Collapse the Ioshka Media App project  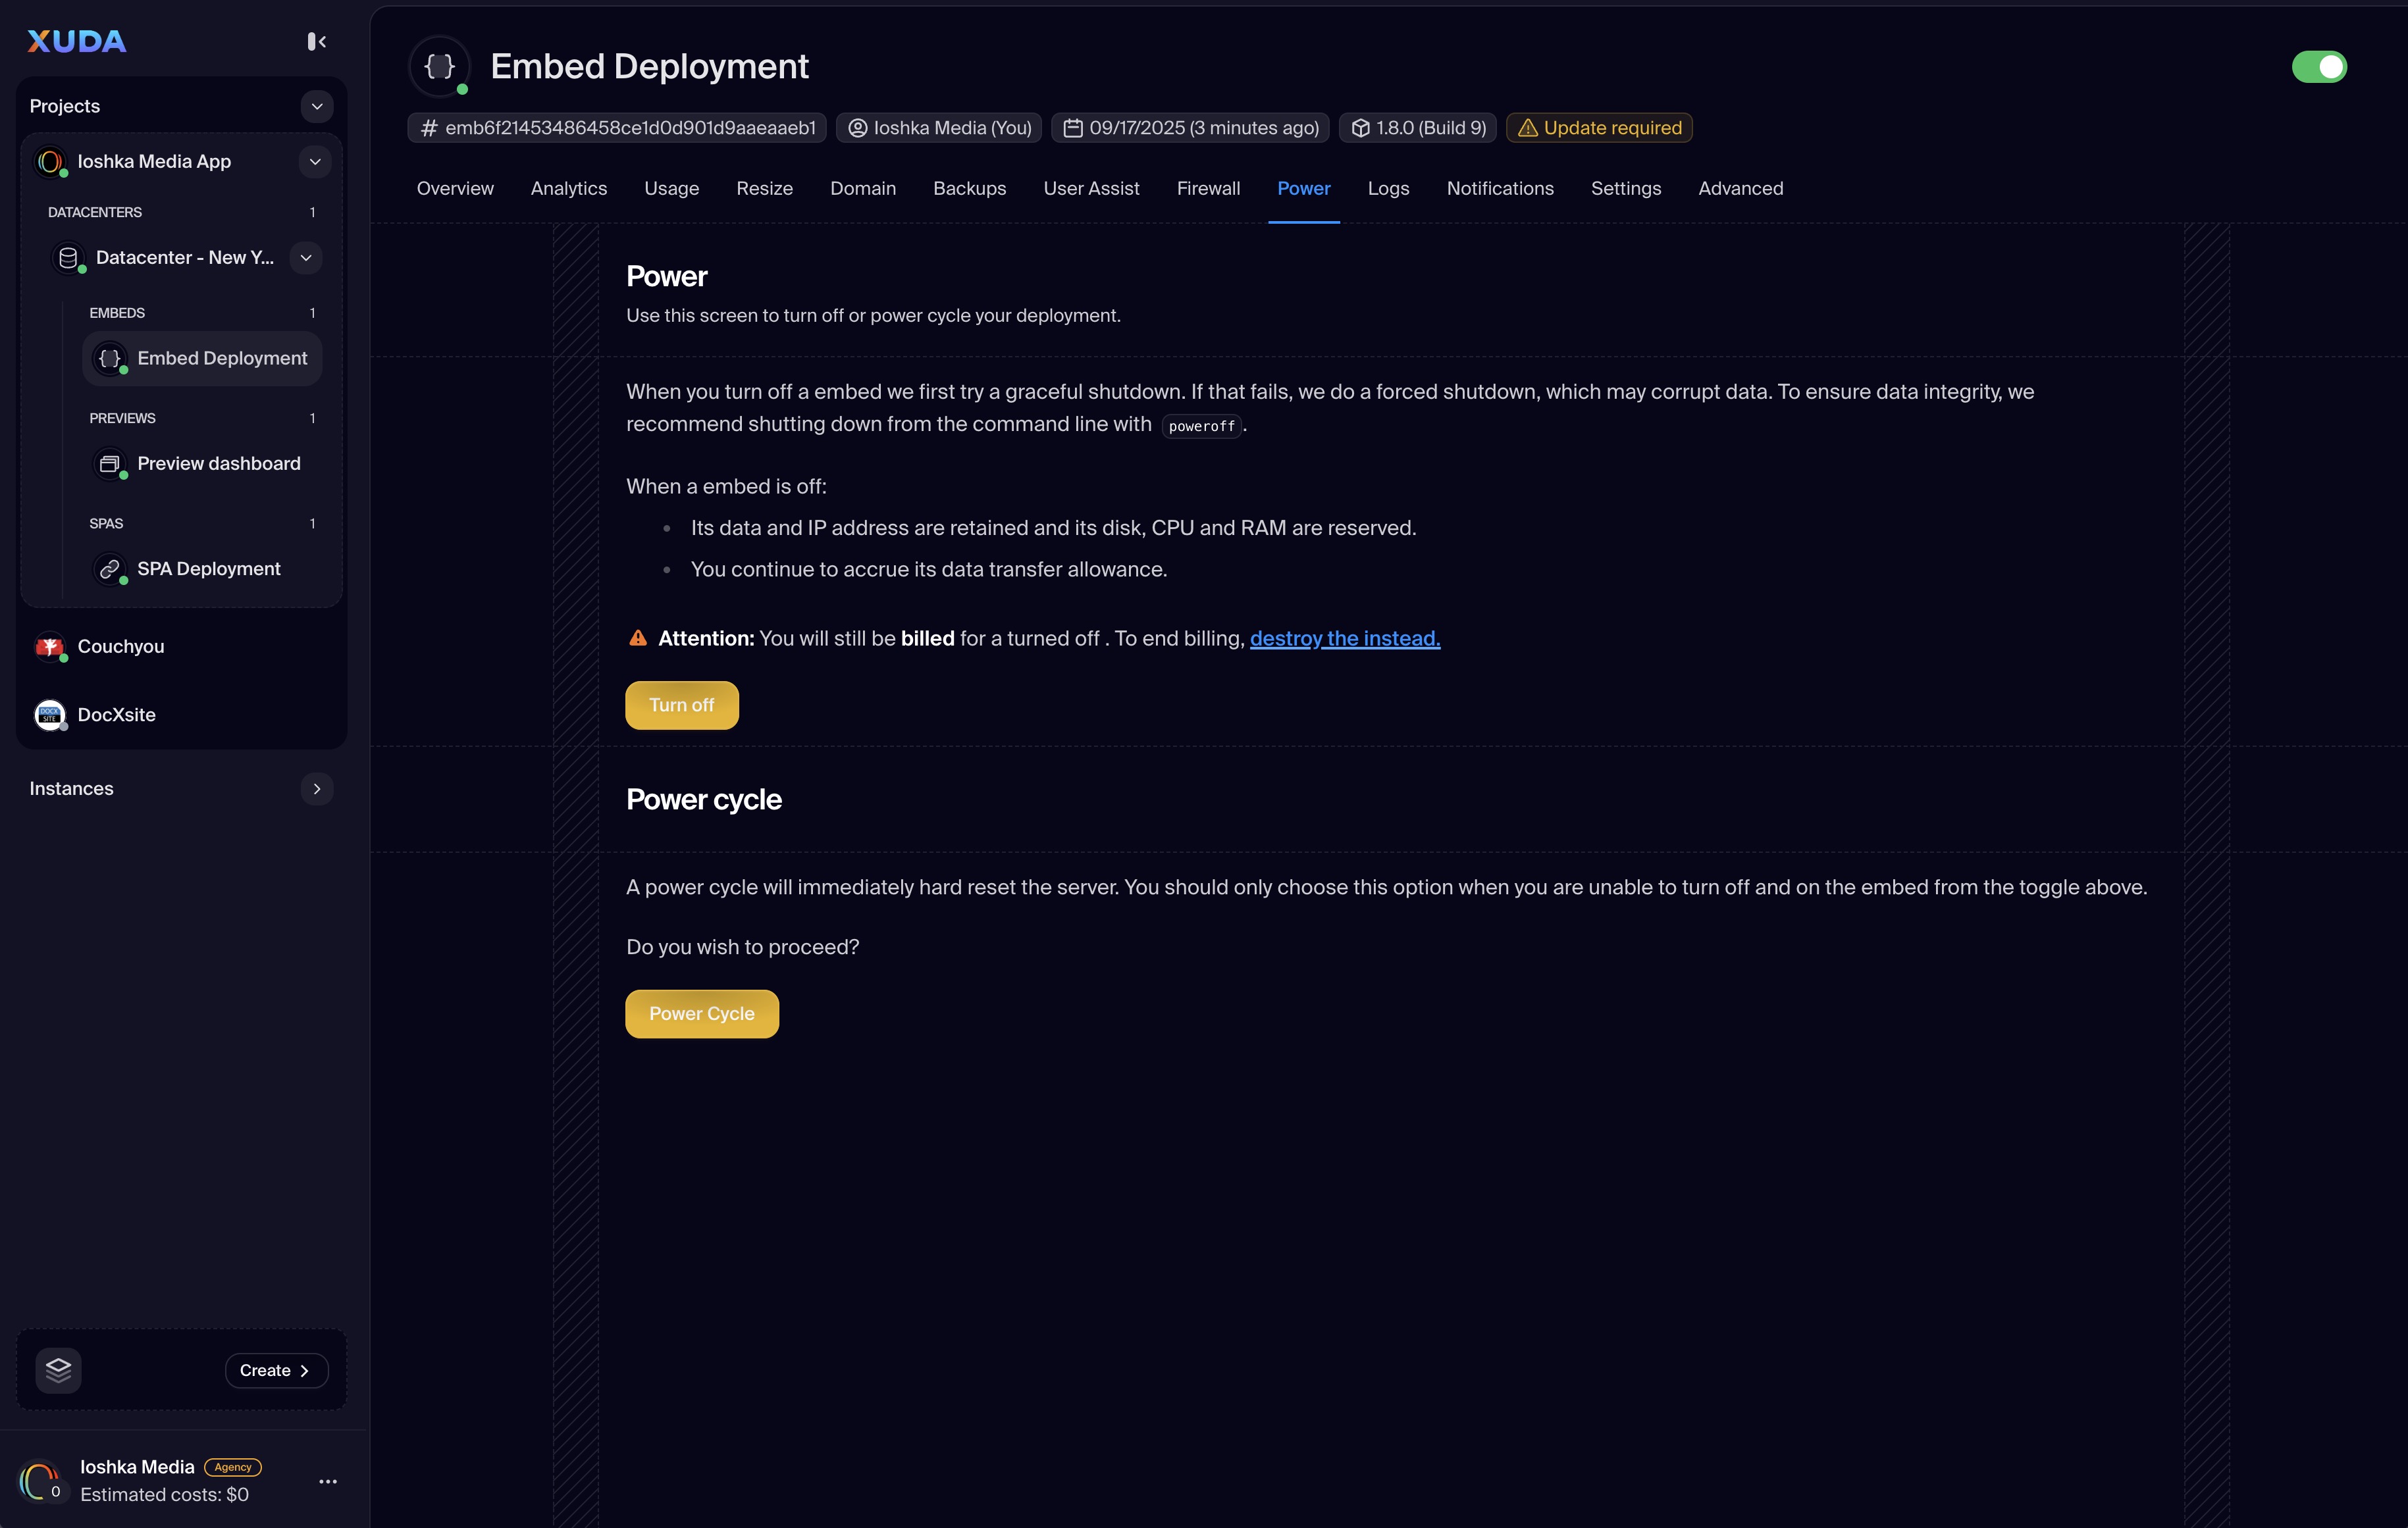(315, 162)
